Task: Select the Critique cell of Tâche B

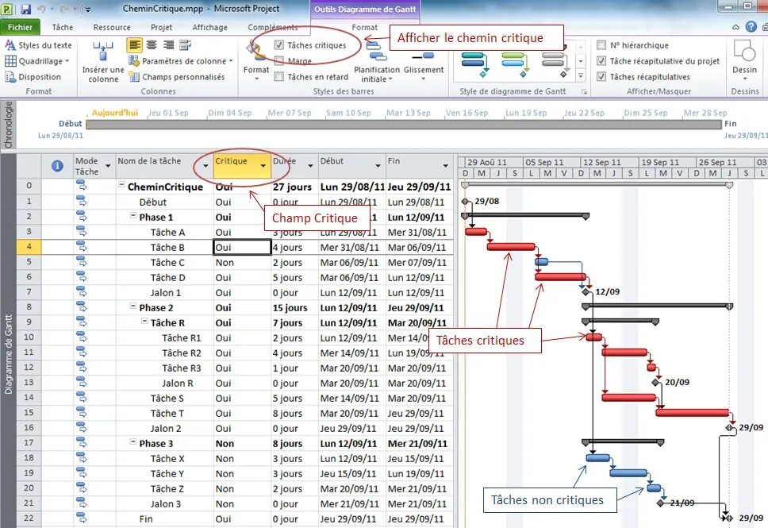Action: pos(243,247)
